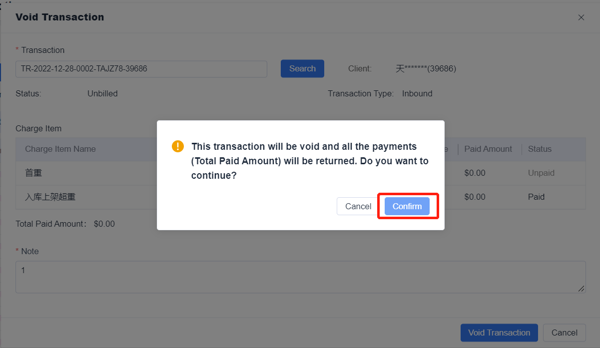Click the bottom Cancel button
This screenshot has height=348, width=600.
(x=564, y=333)
